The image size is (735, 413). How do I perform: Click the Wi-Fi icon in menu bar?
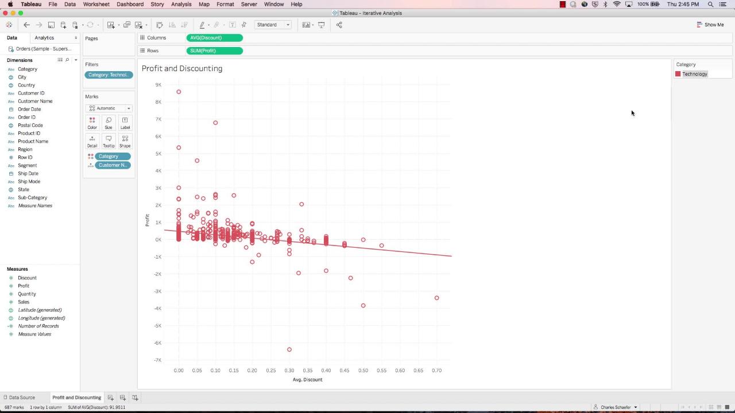(617, 4)
